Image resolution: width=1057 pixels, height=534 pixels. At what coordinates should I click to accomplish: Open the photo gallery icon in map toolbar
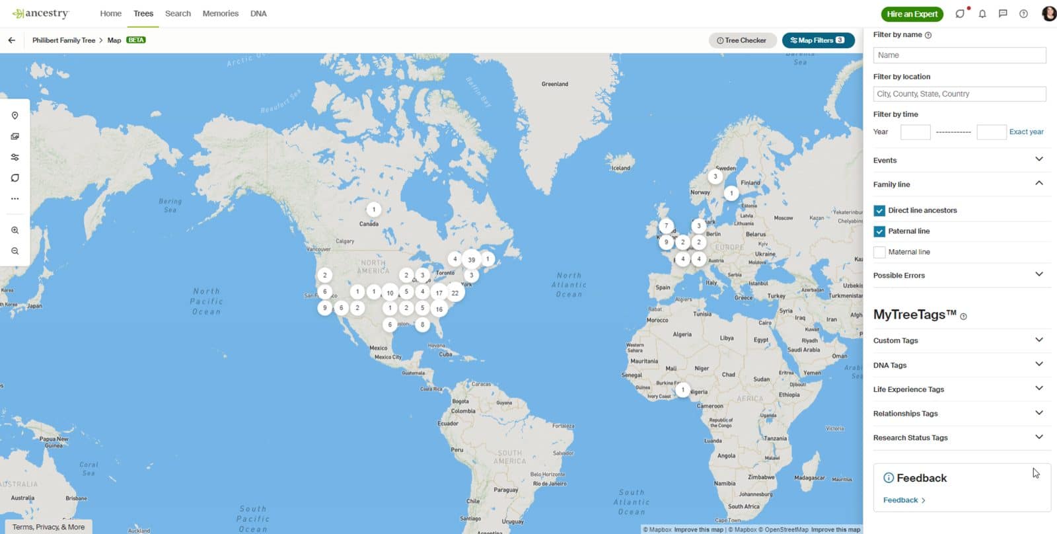point(15,136)
